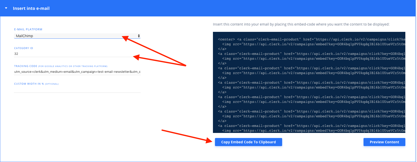Click the CATEGORY ID label
The image size is (417, 162).
24,48
